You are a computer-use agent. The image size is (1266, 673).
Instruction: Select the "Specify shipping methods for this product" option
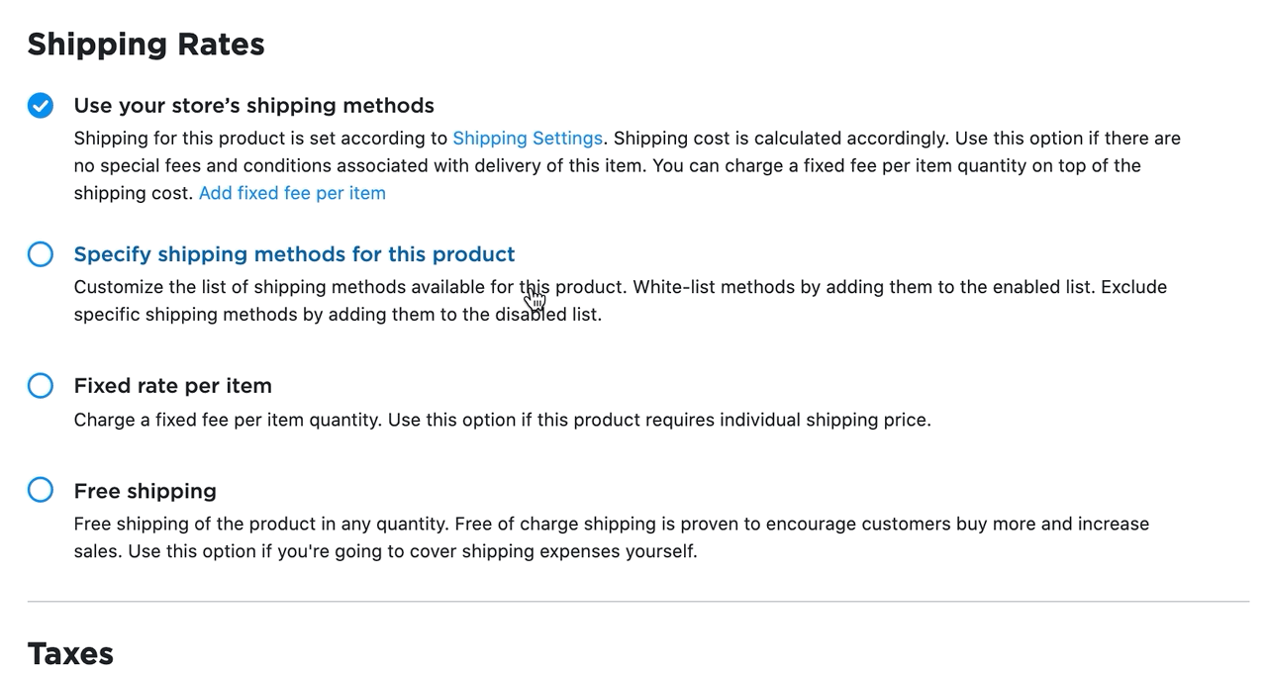pos(40,254)
